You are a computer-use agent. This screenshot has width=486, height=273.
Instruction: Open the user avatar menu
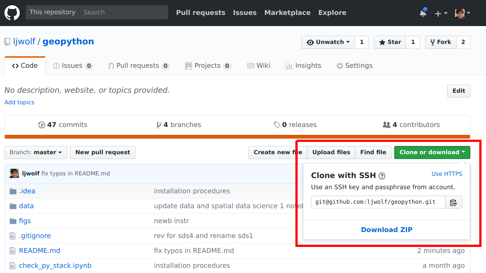[x=463, y=13]
